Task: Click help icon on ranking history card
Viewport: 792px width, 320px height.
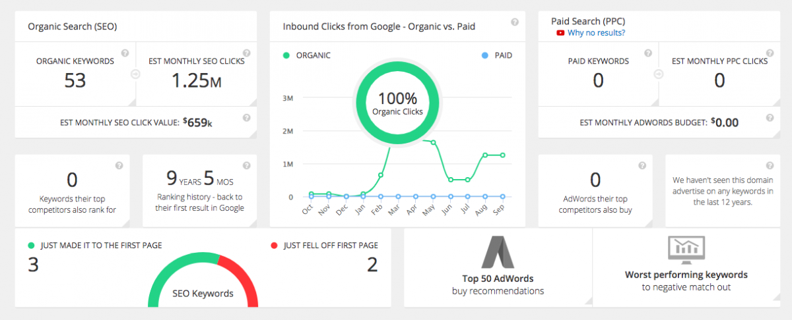Action: pos(246,165)
